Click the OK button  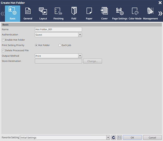click(132, 138)
